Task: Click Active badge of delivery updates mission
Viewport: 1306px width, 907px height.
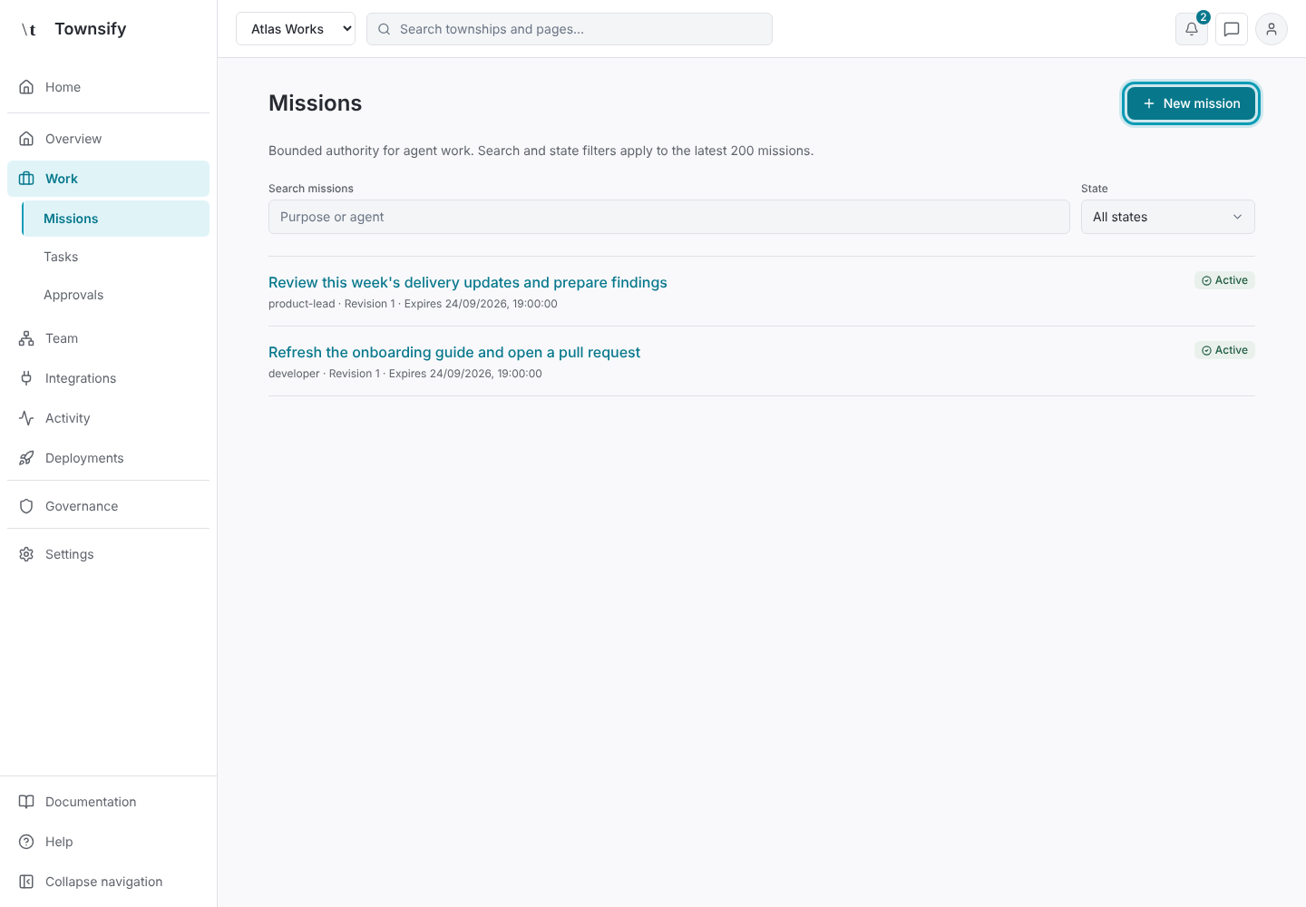Action: click(1224, 280)
